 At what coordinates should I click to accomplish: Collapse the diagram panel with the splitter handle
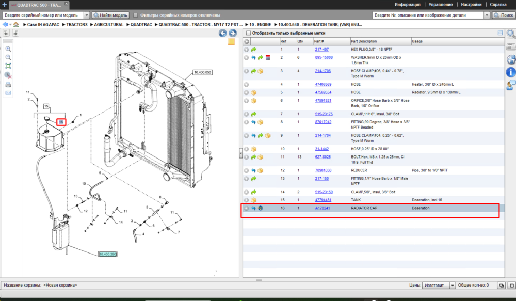click(x=241, y=153)
